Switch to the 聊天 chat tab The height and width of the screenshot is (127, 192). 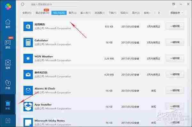tap(73, 13)
